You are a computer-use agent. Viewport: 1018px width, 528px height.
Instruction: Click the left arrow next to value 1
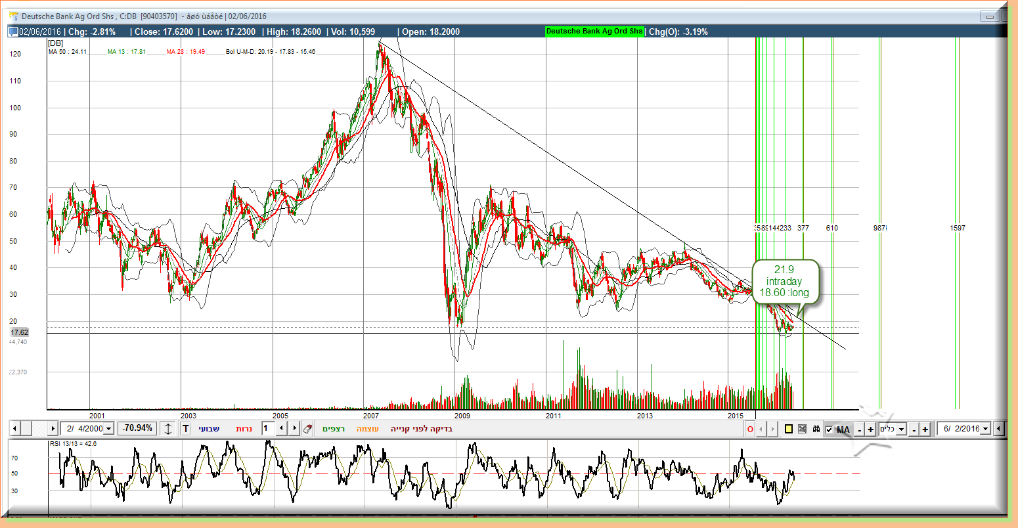tap(282, 429)
